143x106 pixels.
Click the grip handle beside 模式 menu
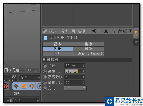45,31
